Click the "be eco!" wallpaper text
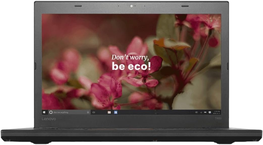This screenshot has height=145, width=263. point(131,66)
